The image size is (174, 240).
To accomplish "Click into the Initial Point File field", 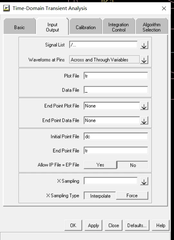I will point(116,136).
